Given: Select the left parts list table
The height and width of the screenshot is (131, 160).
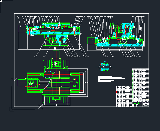Looking at the screenshot, I should (124, 96).
